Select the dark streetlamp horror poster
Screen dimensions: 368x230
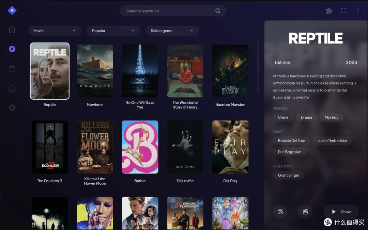pos(50,213)
